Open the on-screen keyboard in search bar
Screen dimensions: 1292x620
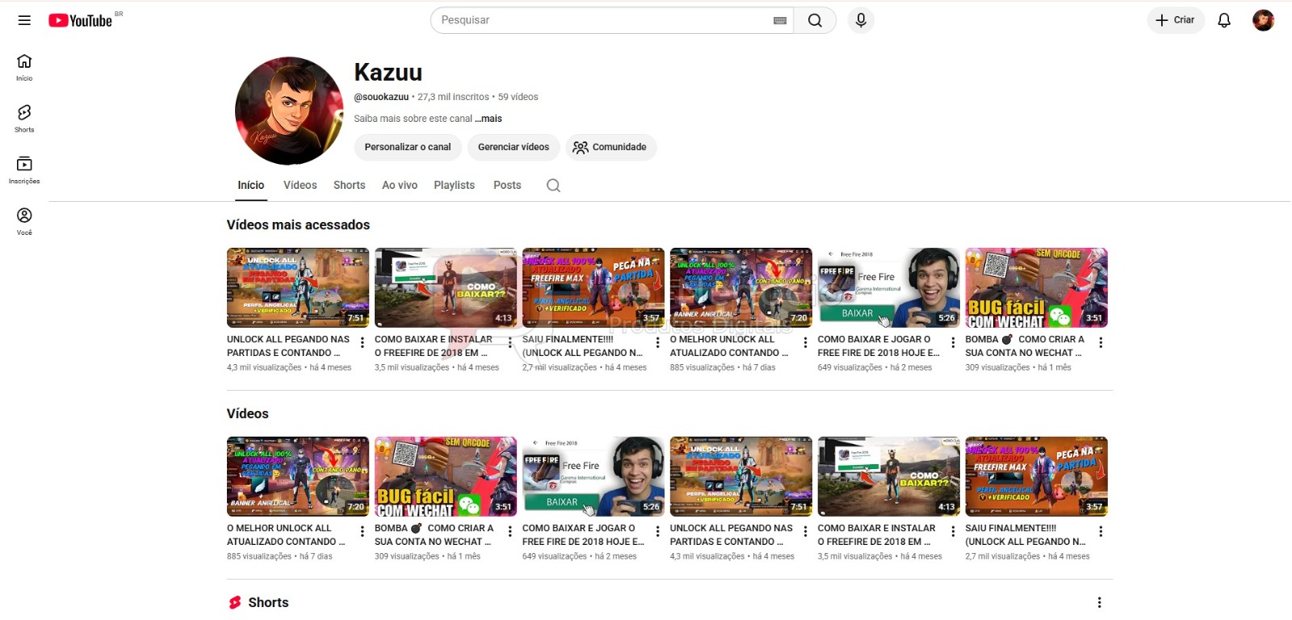pyautogui.click(x=780, y=20)
